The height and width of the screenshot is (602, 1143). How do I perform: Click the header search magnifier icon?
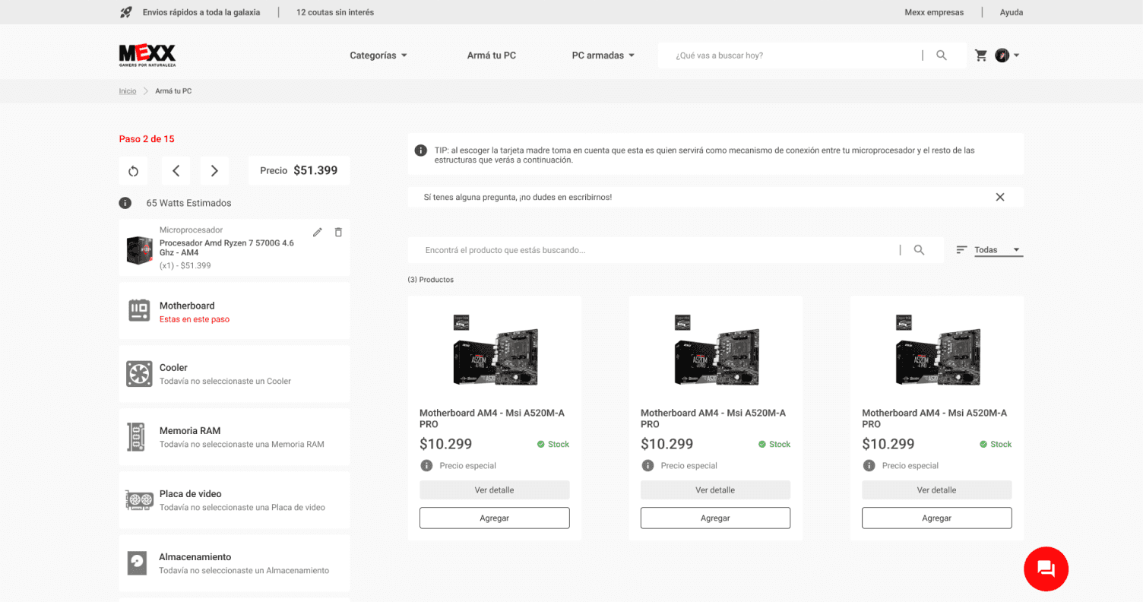coord(942,55)
